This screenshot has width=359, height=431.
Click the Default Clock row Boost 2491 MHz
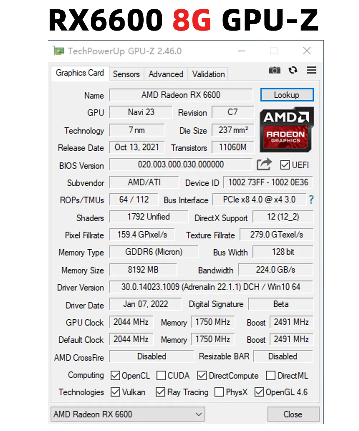click(292, 339)
